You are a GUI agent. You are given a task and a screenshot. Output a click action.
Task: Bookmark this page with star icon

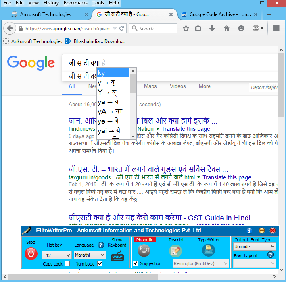point(186,29)
